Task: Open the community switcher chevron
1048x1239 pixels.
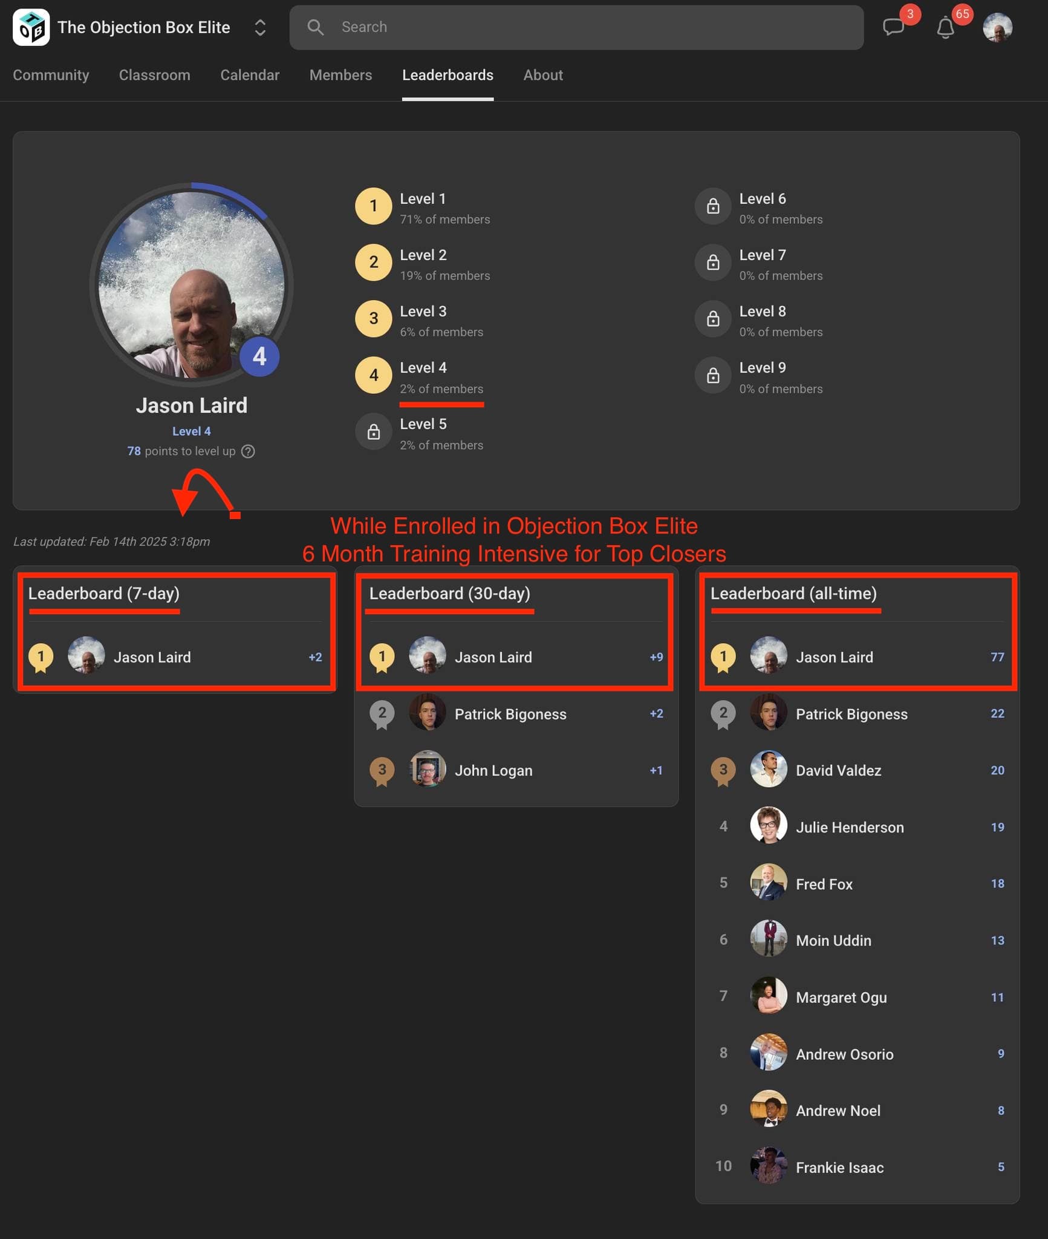Action: (x=259, y=27)
